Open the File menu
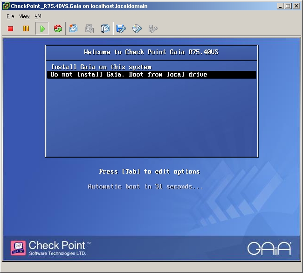The width and height of the screenshot is (303, 273). (x=10, y=17)
